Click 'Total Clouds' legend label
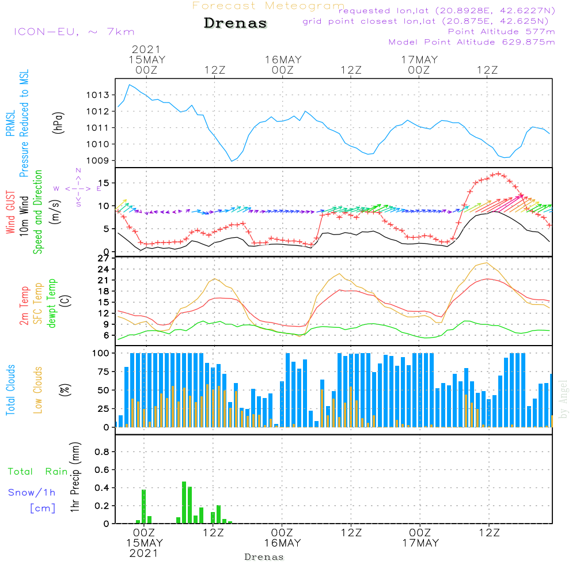Screen dimensions: 576x576 click(x=10, y=390)
